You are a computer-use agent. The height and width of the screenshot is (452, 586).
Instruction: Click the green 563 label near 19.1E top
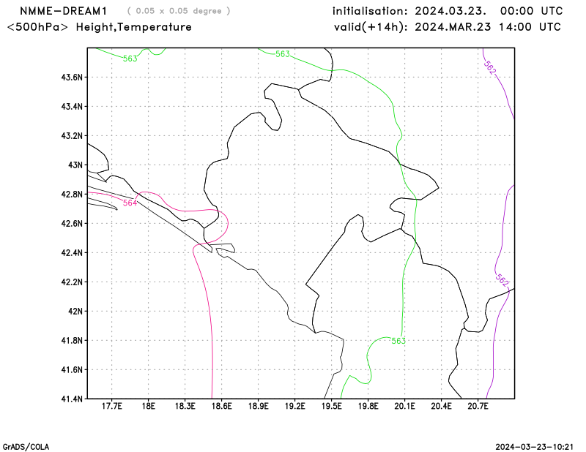pyautogui.click(x=283, y=53)
